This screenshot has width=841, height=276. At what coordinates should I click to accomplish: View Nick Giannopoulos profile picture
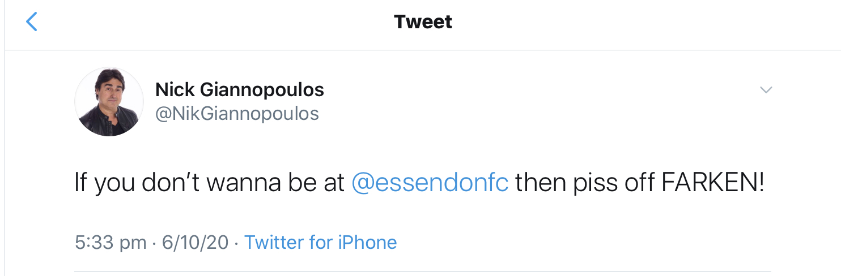pyautogui.click(x=109, y=102)
